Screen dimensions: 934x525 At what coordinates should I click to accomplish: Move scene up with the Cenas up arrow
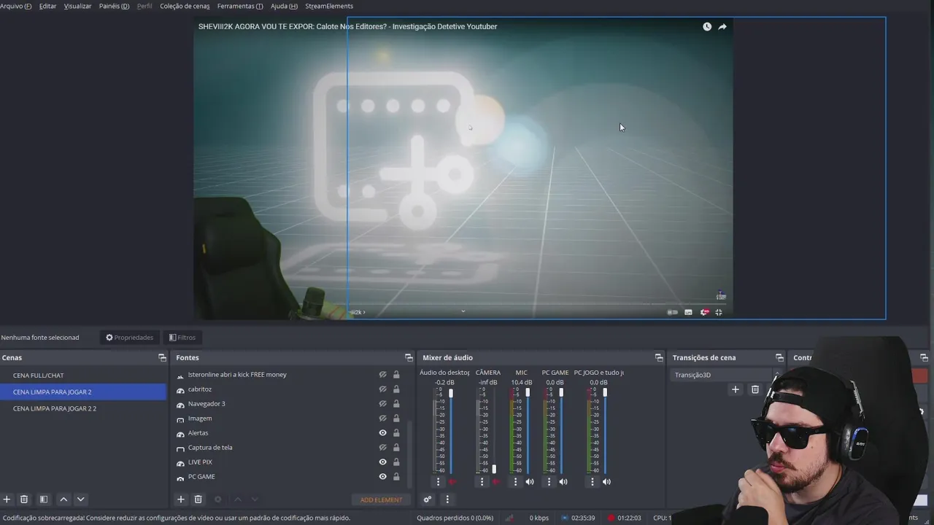pyautogui.click(x=63, y=499)
